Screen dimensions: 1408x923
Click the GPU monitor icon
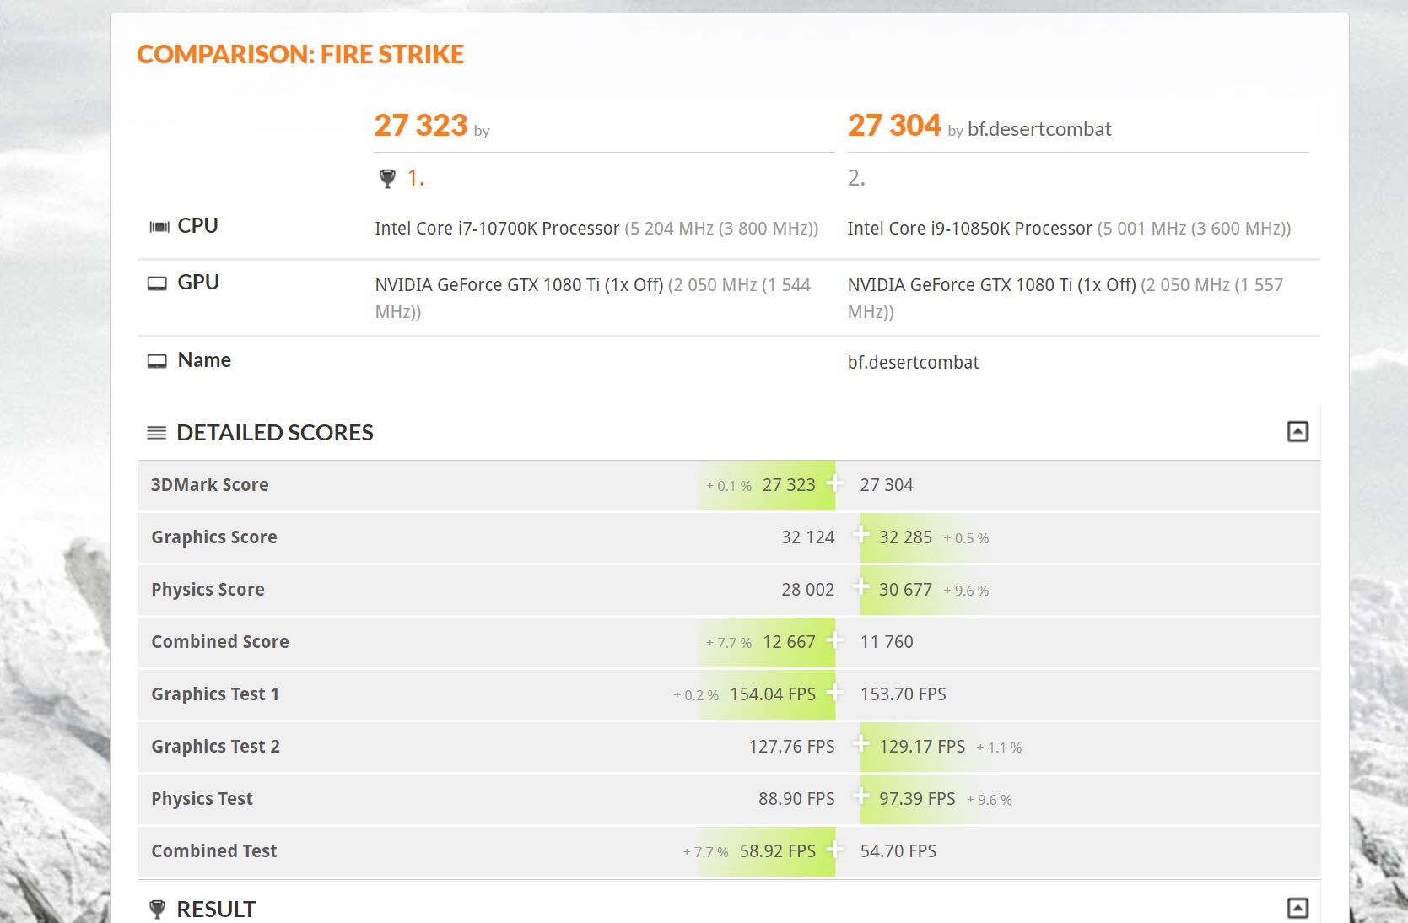coord(157,283)
